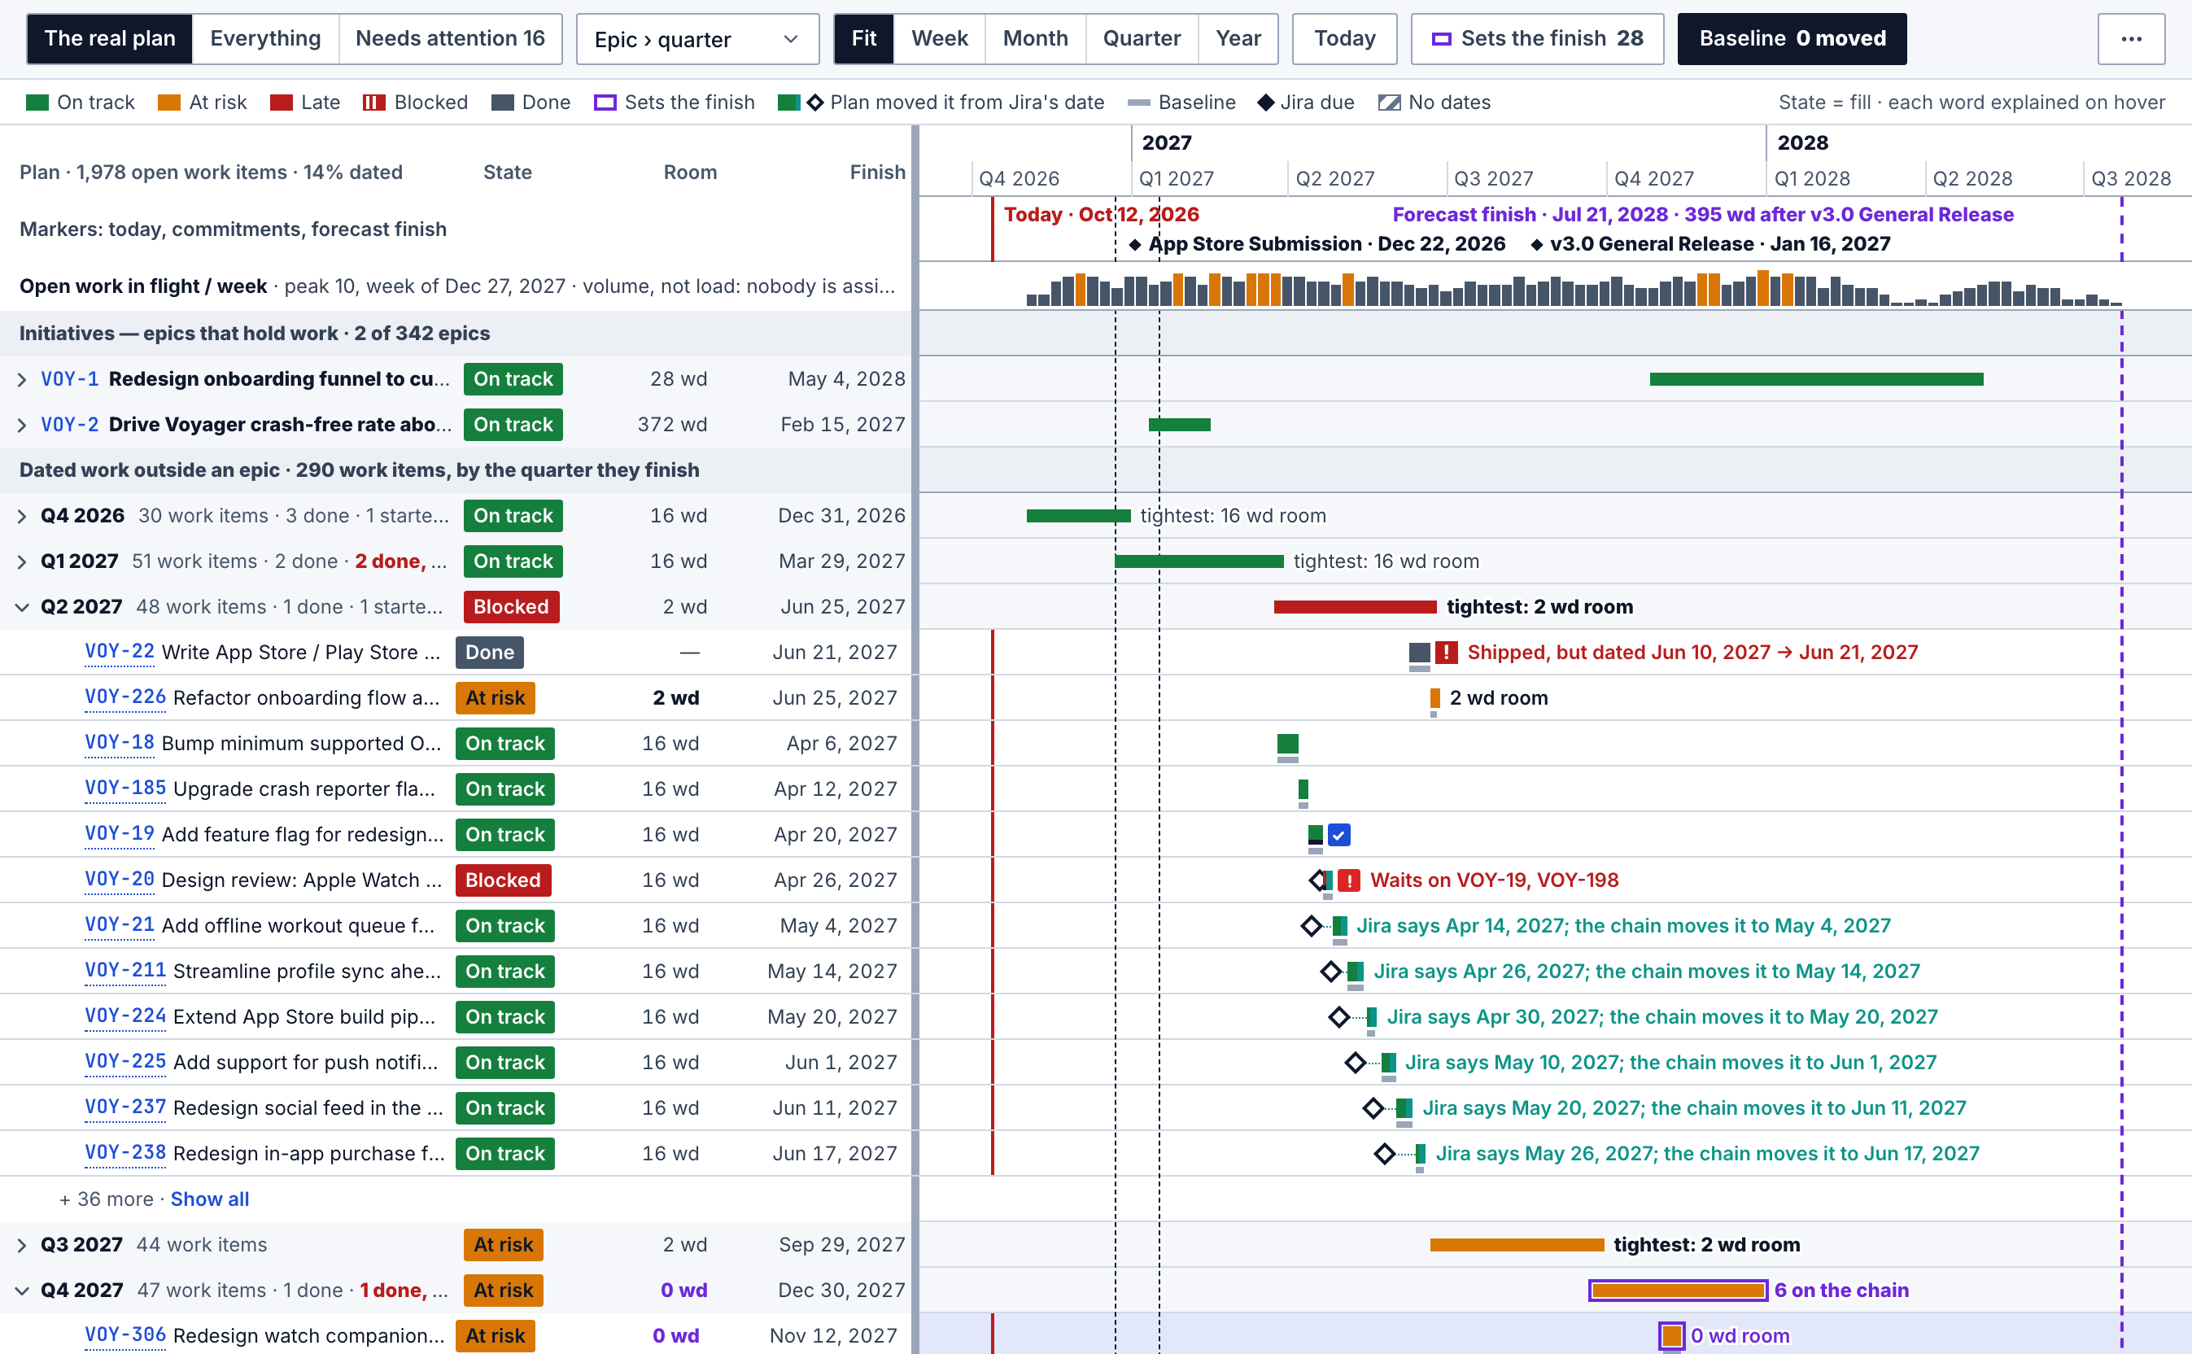Click the Forecast finish Jul 21, 2028 label
Viewport: 2192px width, 1354px height.
point(1702,215)
